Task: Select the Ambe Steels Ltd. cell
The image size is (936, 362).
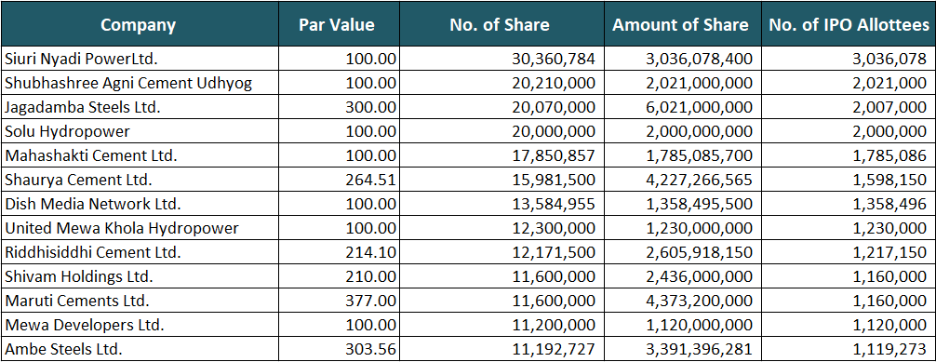Action: click(139, 349)
